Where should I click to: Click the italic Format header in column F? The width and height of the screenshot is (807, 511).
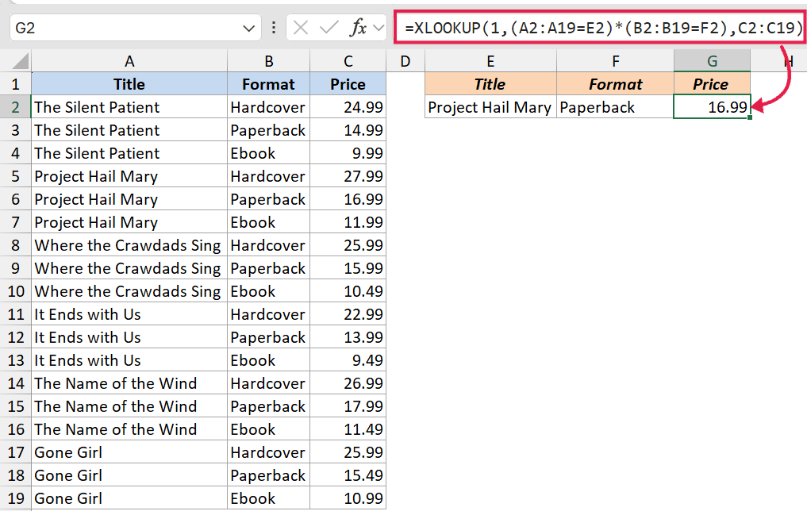[615, 84]
